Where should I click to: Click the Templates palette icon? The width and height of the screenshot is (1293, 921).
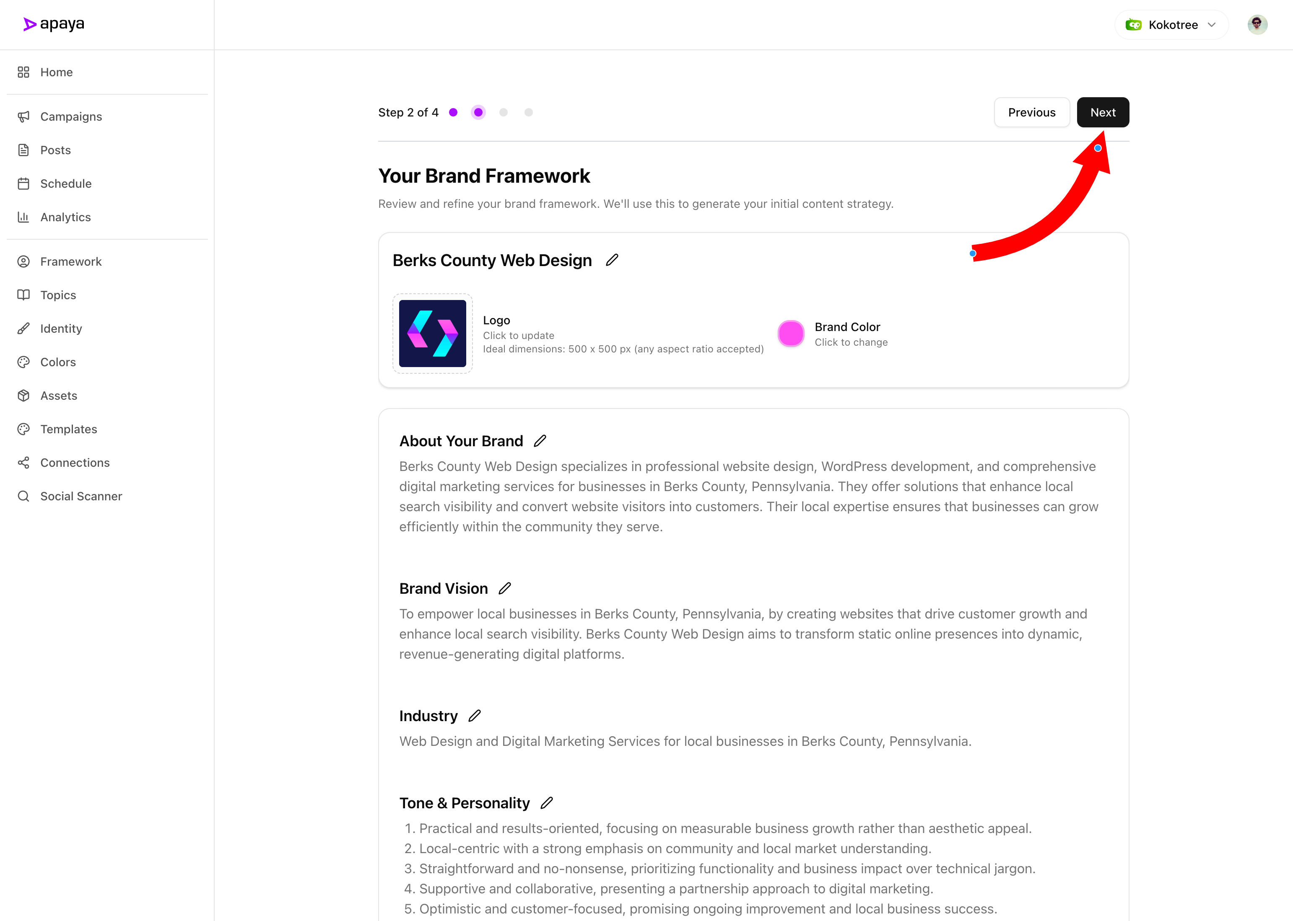23,429
